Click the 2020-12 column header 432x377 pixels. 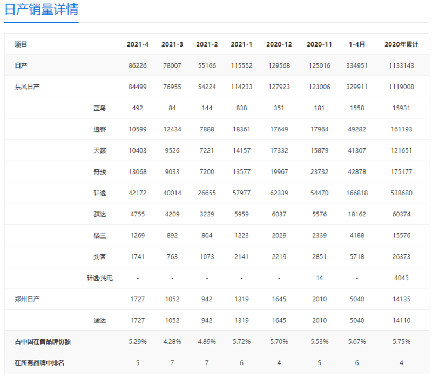point(279,44)
